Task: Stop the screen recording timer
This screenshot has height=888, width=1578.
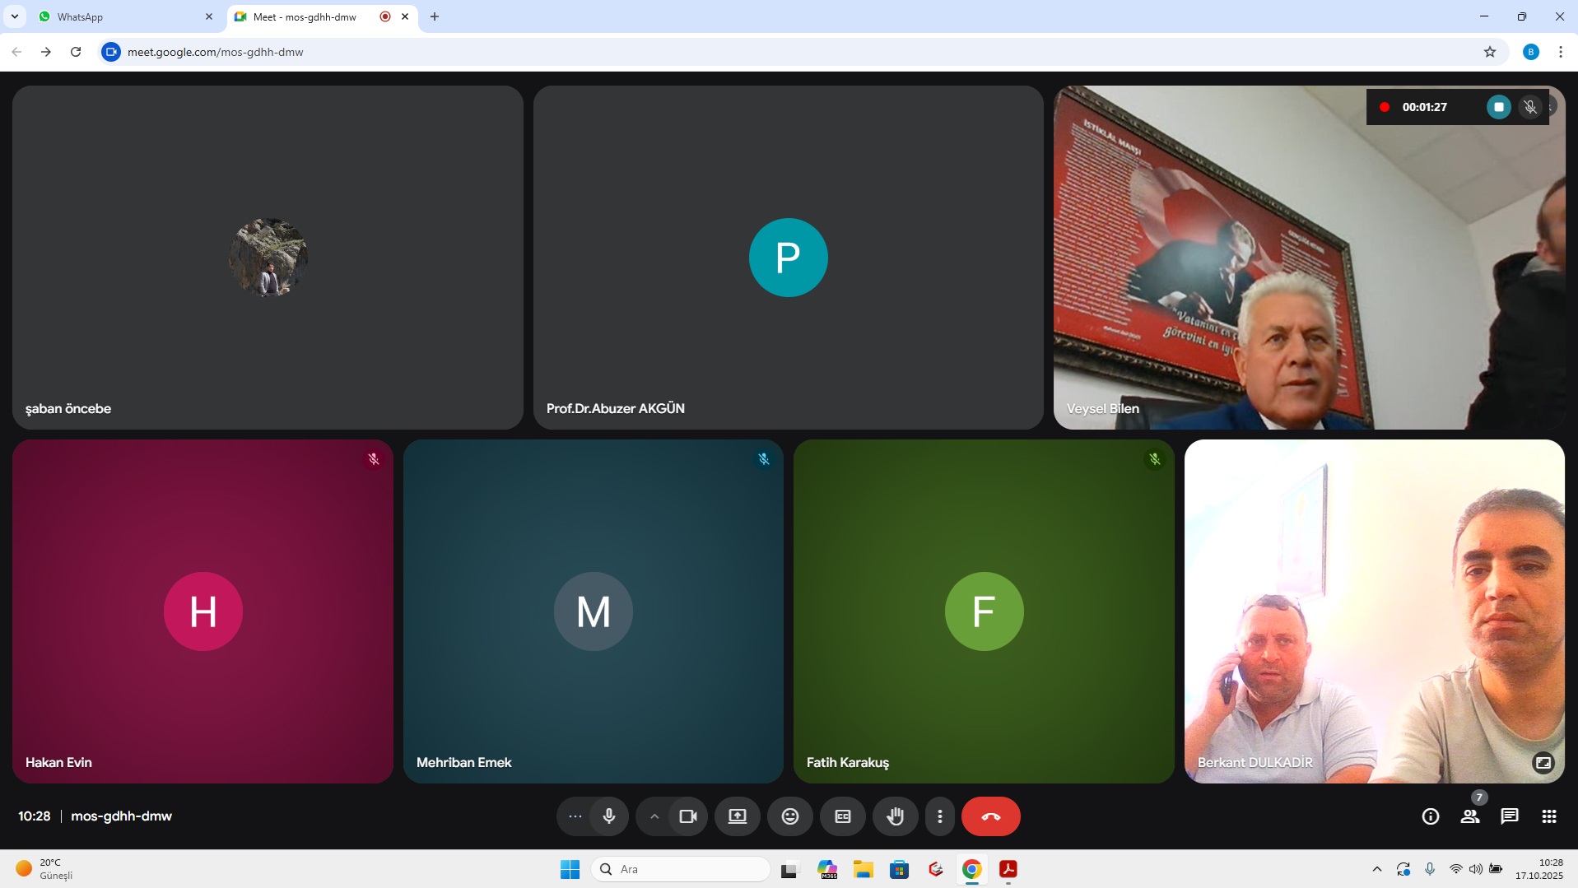Action: (x=1499, y=107)
